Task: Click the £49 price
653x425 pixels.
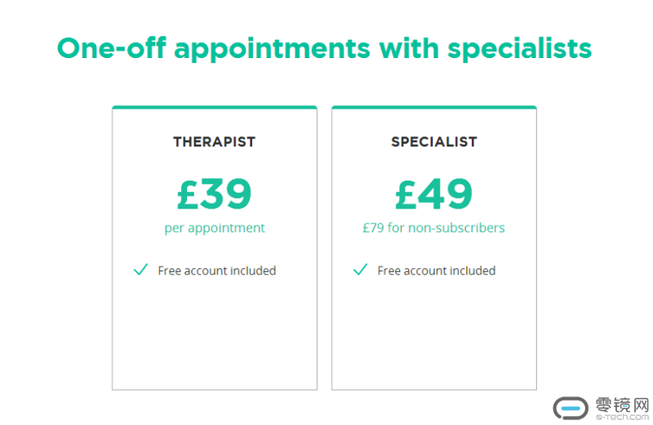Action: pyautogui.click(x=433, y=194)
